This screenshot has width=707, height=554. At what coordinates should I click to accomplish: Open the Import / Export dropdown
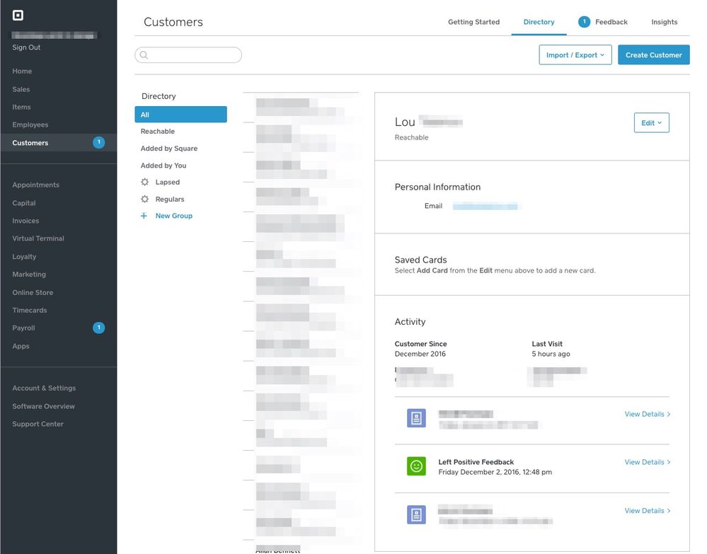pyautogui.click(x=575, y=55)
